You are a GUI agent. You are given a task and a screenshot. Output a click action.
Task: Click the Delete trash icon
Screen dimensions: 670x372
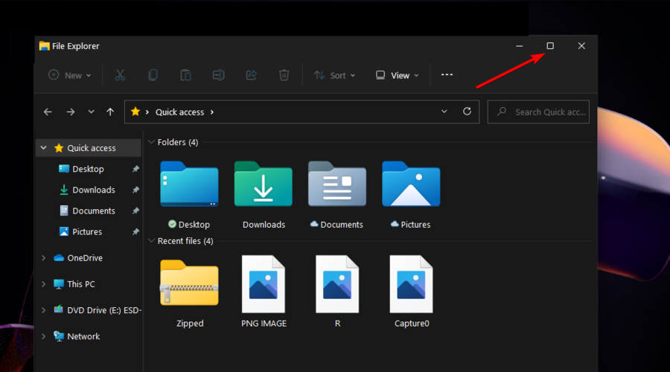[x=284, y=75]
